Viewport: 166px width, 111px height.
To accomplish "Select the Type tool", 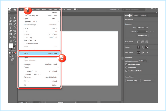I will (11, 28).
